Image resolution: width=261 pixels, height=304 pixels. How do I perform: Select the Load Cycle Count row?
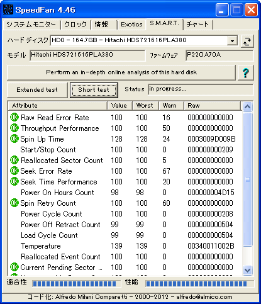125,235
